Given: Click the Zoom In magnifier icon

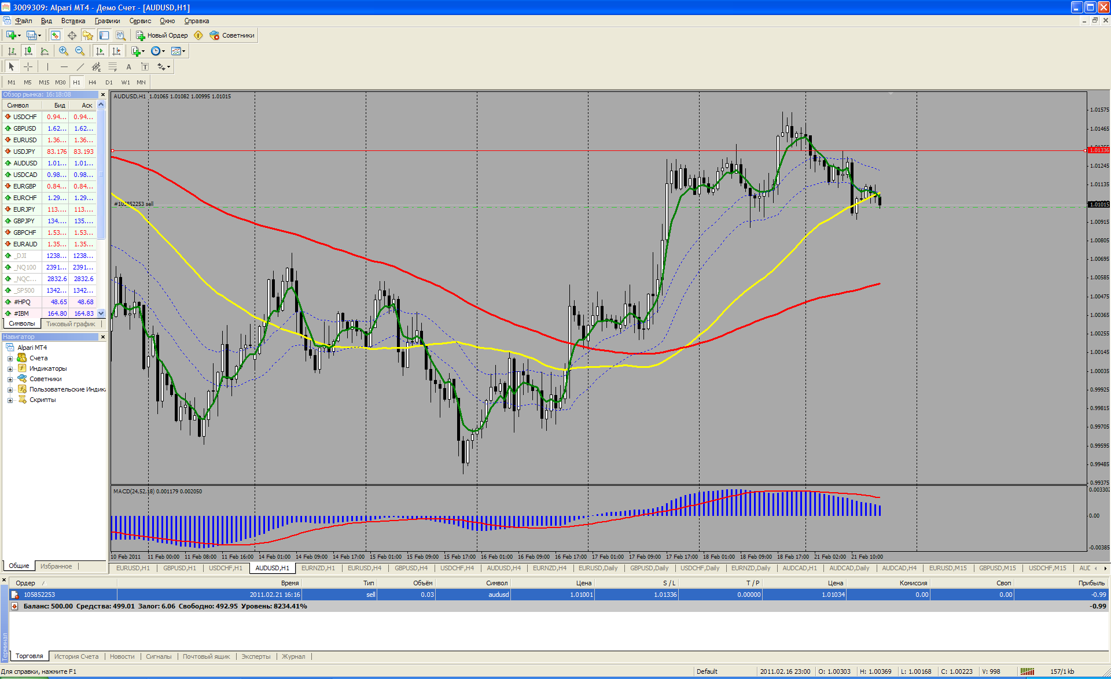Looking at the screenshot, I should pyautogui.click(x=64, y=51).
